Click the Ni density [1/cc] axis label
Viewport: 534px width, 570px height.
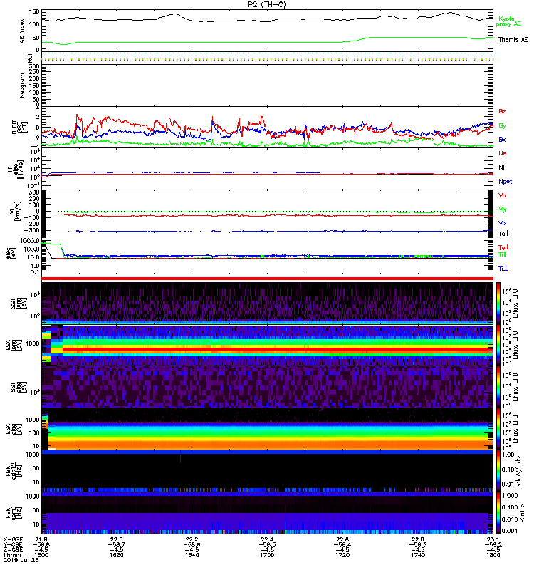pyautogui.click(x=16, y=169)
